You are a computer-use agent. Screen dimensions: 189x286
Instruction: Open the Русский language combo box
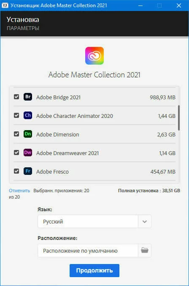(x=94, y=221)
